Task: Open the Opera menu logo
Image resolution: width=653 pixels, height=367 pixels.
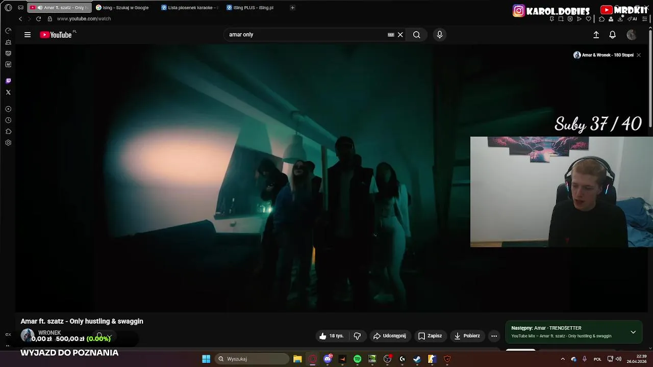Action: coord(8,8)
